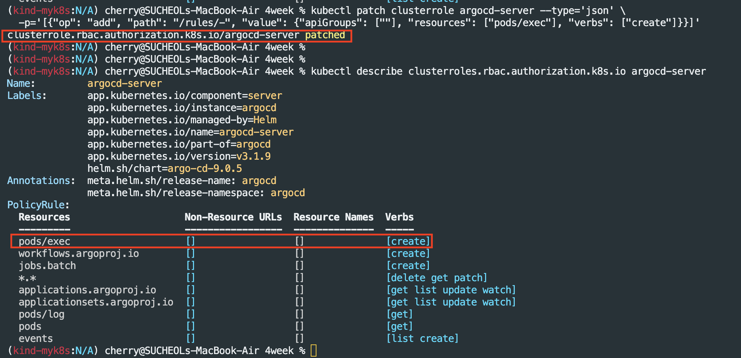This screenshot has height=358, width=741.
Task: Click the 'patched' output word
Action: point(325,35)
